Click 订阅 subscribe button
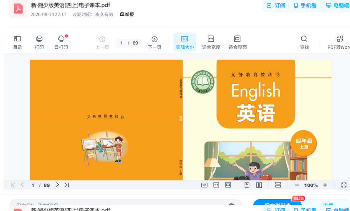The width and height of the screenshot is (350, 211). 276,5
